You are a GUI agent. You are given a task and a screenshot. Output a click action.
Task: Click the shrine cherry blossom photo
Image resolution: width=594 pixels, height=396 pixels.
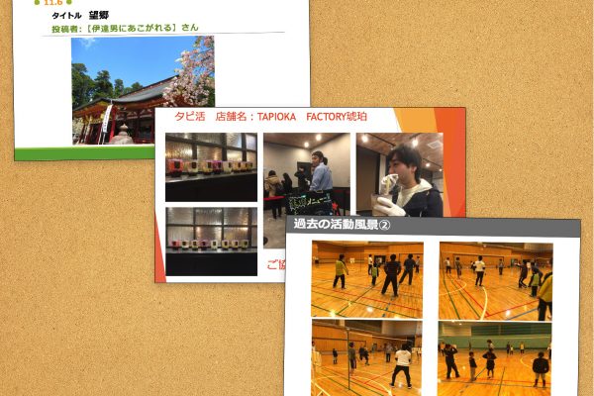143,90
